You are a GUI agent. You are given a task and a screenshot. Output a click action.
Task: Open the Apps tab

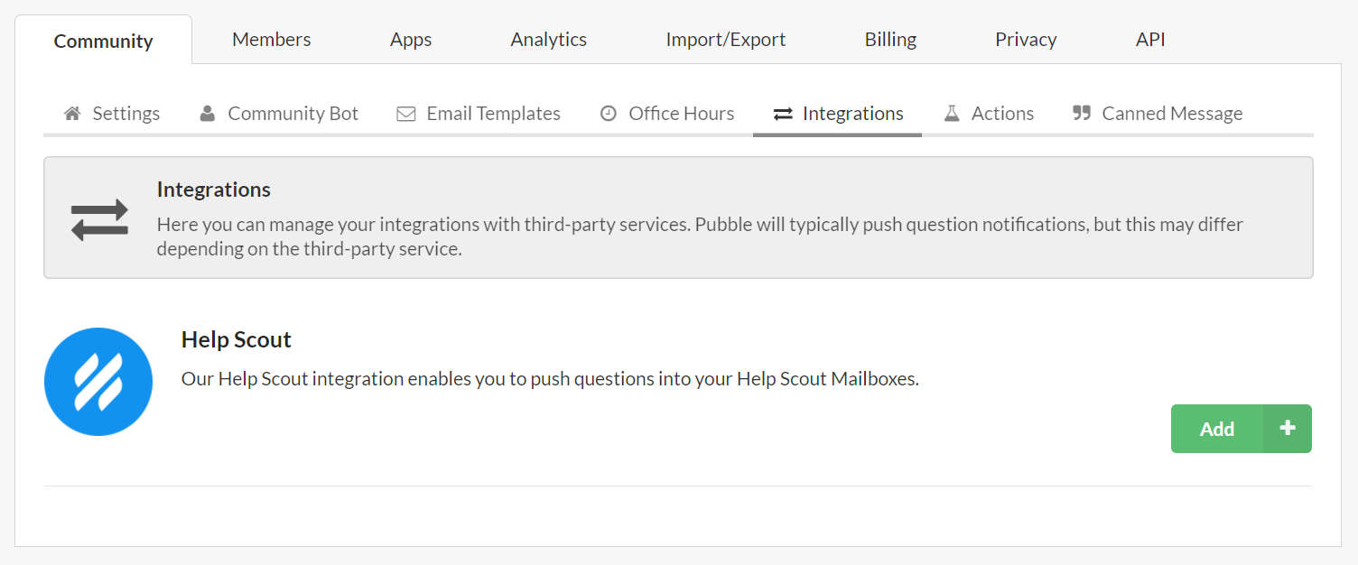tap(411, 39)
